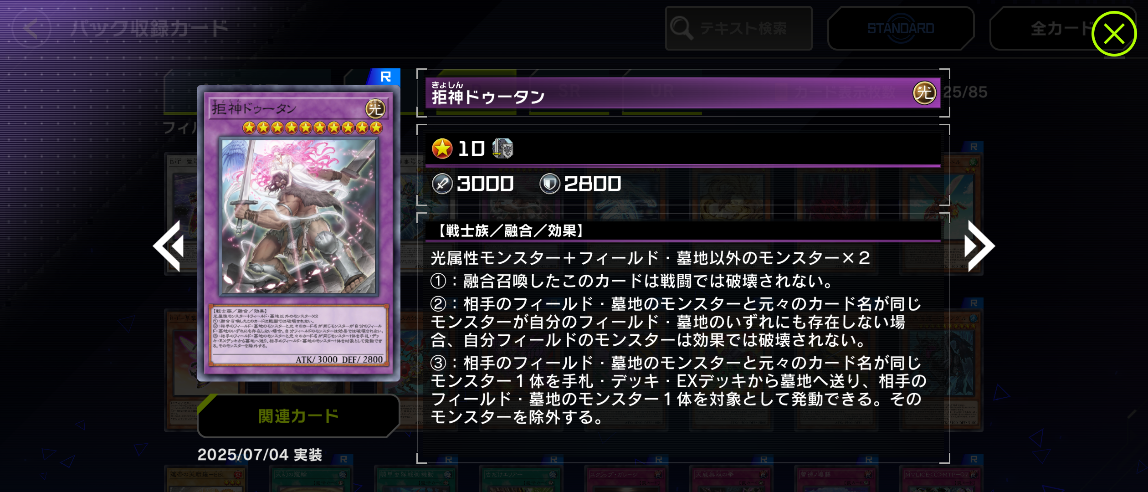Go to the previous card with left chevron
1148x492 pixels.
(x=169, y=246)
